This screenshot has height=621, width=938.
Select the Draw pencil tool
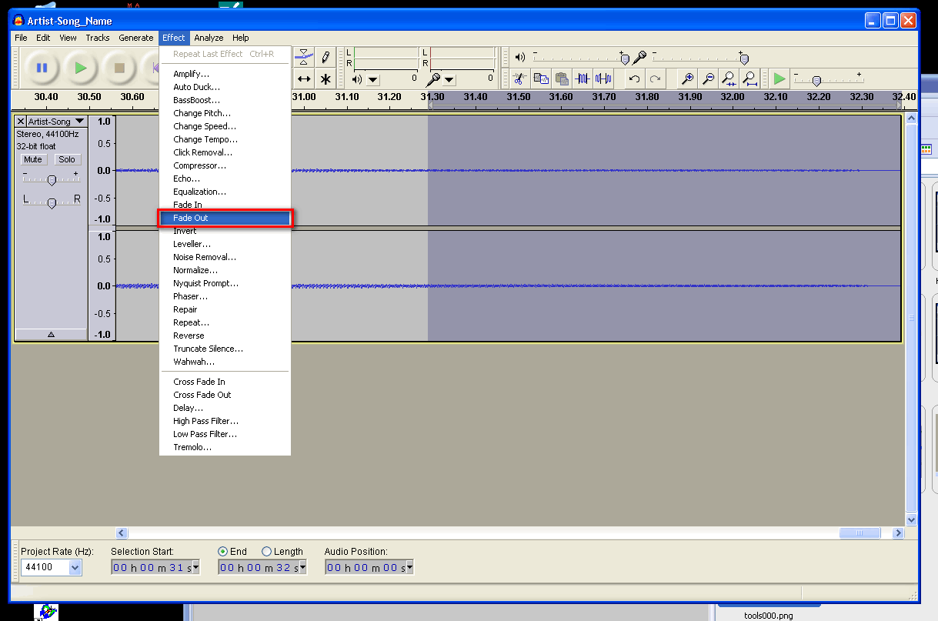[x=325, y=58]
